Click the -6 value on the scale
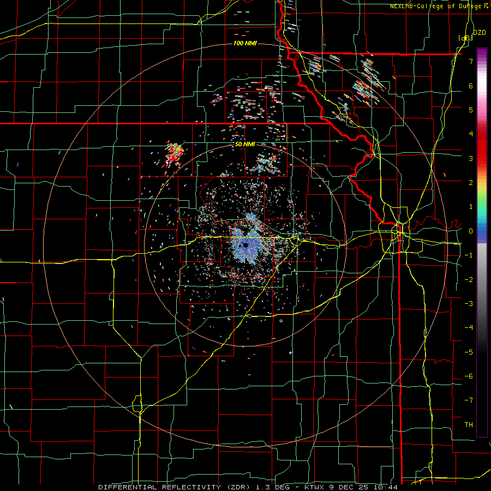The width and height of the screenshot is (491, 491). point(469,376)
